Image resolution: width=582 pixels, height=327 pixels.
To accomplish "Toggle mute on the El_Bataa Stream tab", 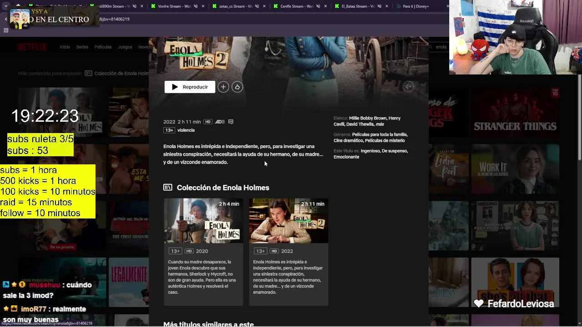I will point(380,6).
